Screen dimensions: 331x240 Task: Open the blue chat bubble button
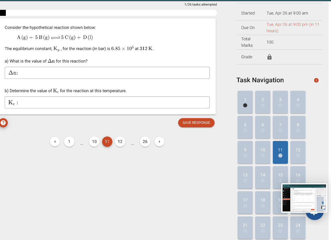315,215
